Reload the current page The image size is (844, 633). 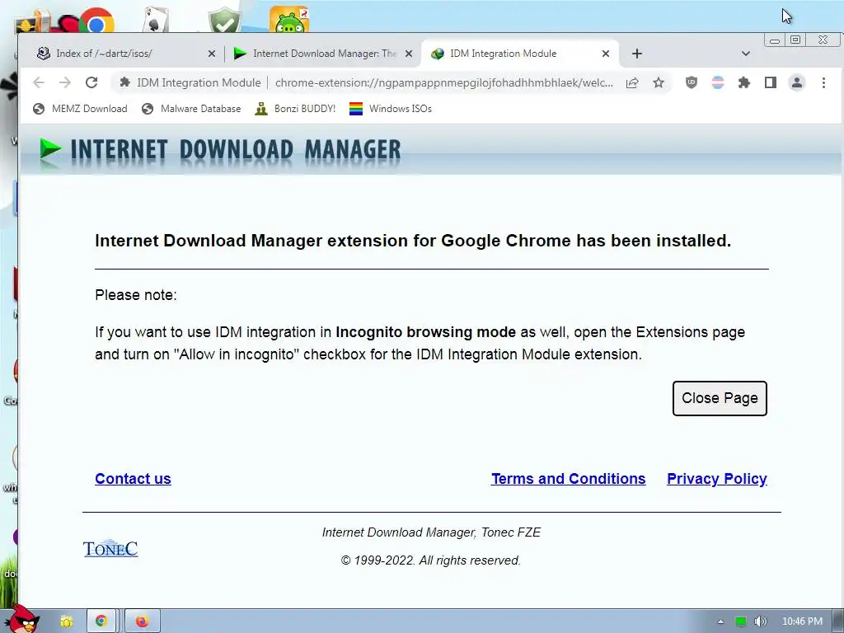(91, 82)
